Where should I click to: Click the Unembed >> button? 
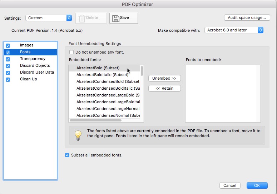tap(164, 78)
